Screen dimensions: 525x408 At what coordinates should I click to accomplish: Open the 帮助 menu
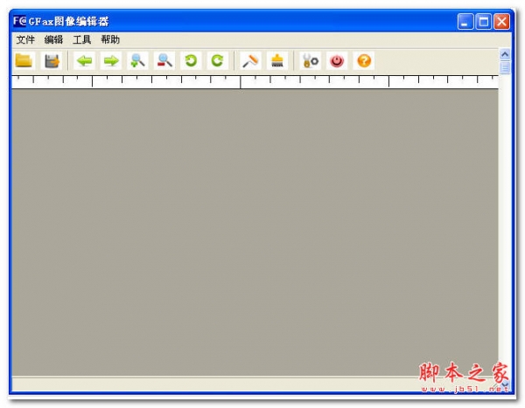pos(110,40)
